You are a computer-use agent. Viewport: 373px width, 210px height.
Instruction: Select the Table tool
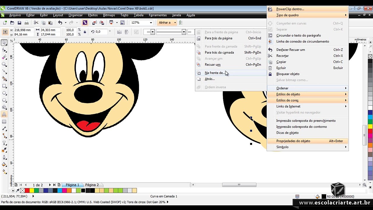click(x=4, y=122)
